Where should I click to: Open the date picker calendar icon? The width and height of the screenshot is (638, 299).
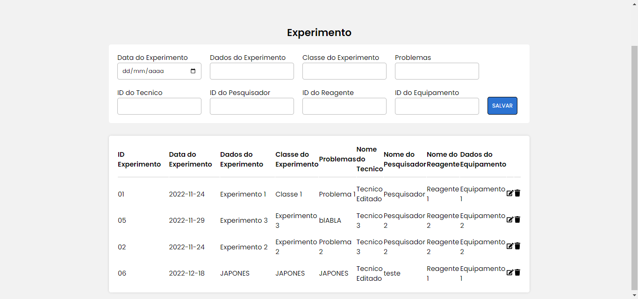pos(193,71)
